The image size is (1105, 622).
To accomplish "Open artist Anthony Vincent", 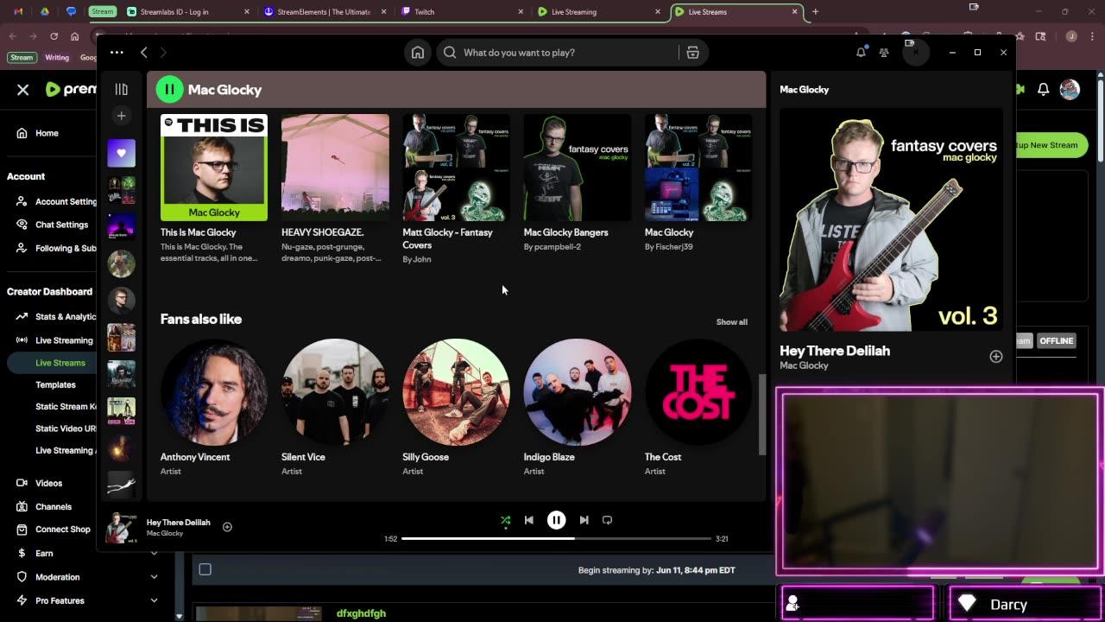I will pos(214,407).
